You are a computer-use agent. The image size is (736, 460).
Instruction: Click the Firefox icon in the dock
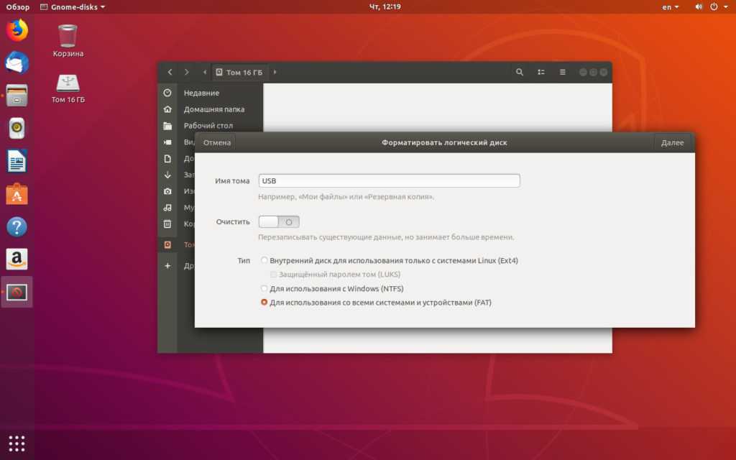coord(17,30)
